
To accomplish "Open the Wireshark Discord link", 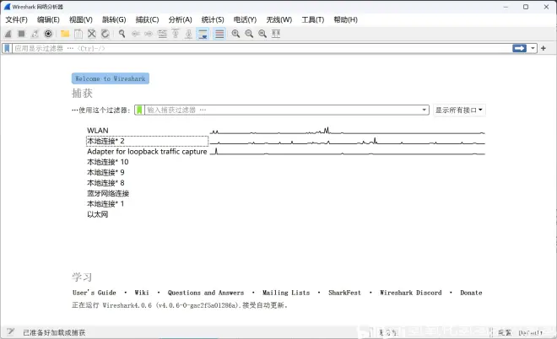I will (411, 293).
